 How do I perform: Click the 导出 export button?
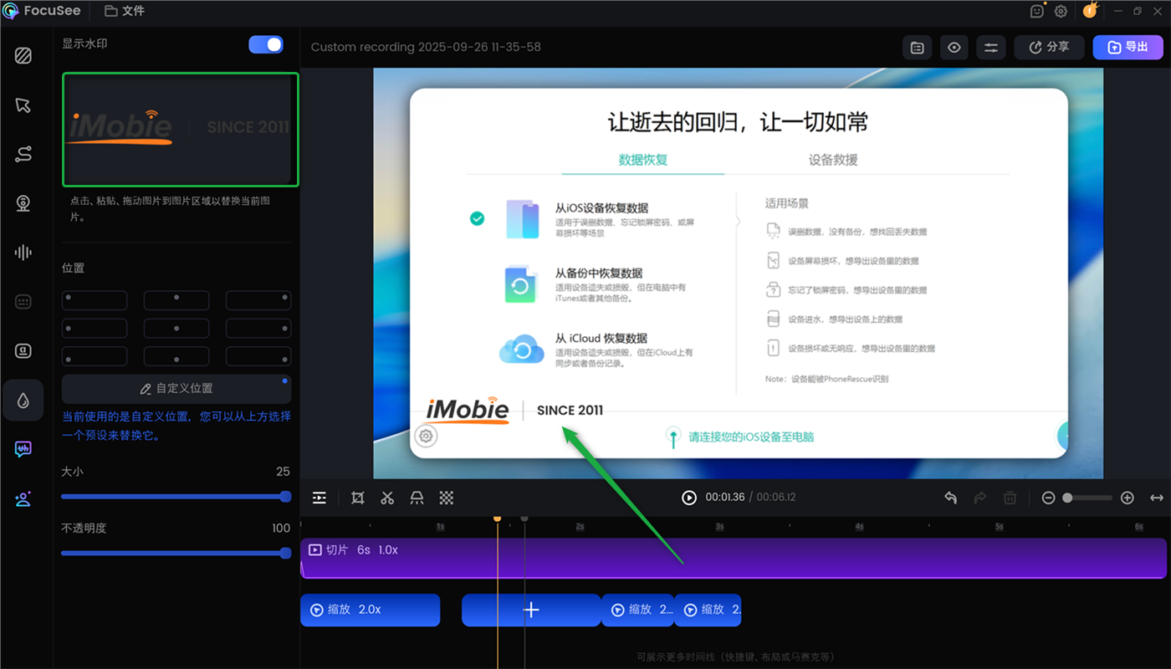click(1128, 48)
